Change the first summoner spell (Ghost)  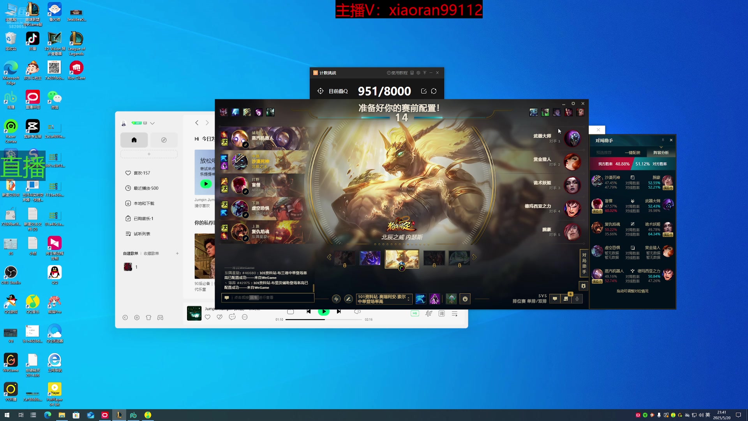pos(420,299)
